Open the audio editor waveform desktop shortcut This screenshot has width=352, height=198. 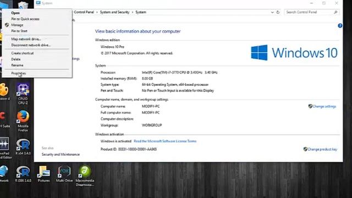[x=4, y=148]
